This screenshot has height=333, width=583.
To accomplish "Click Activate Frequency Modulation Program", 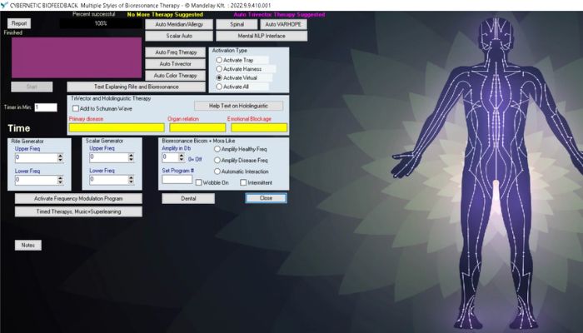I will point(78,199).
